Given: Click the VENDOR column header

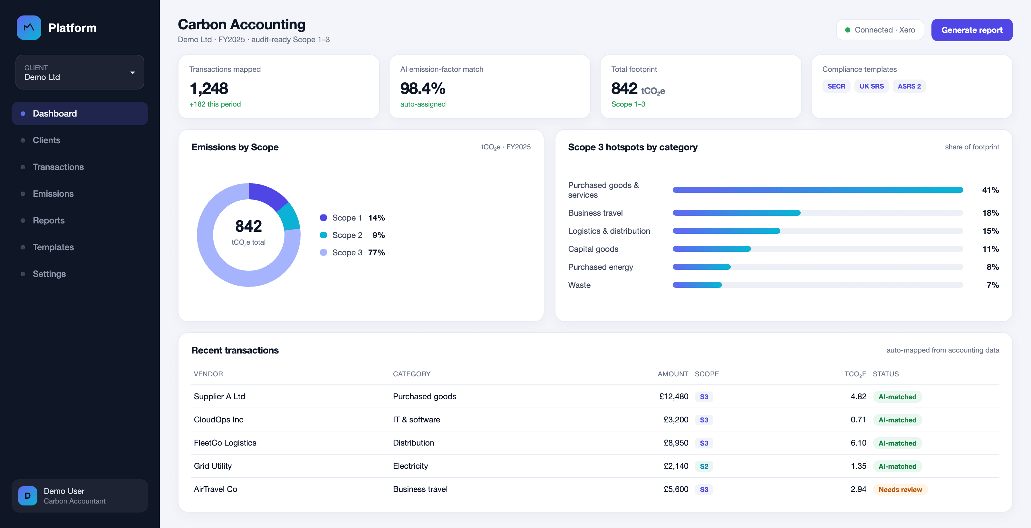Looking at the screenshot, I should [208, 374].
